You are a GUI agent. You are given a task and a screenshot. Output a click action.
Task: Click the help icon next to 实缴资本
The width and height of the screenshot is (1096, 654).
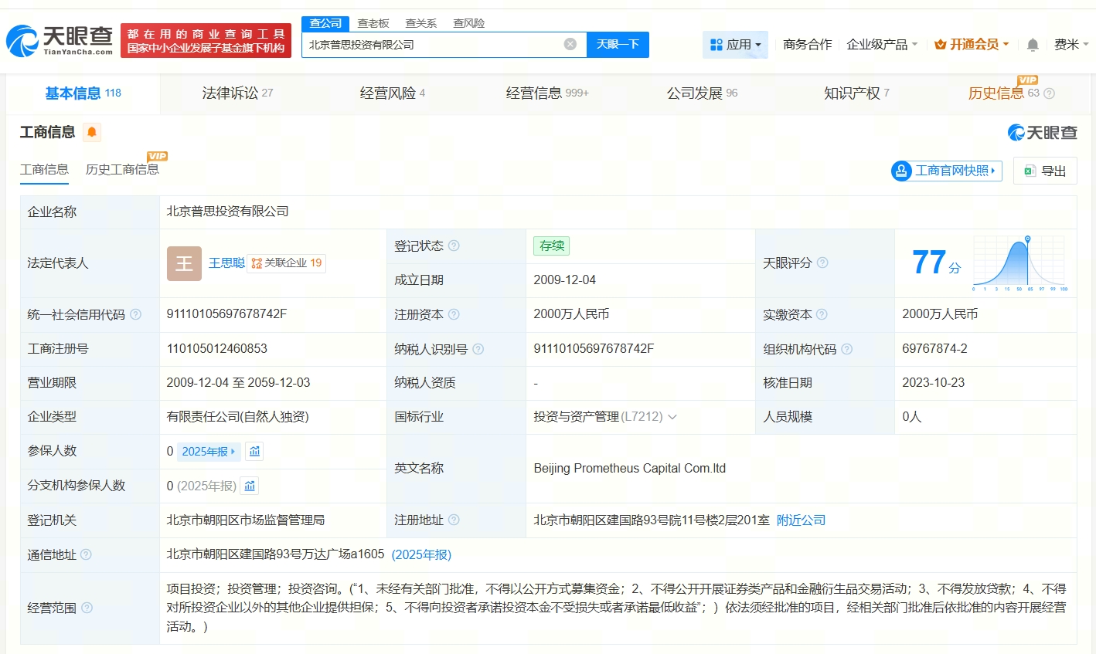click(x=822, y=314)
